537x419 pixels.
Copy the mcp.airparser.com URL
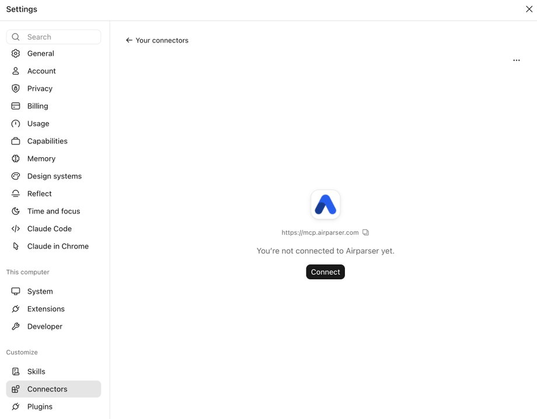click(365, 233)
